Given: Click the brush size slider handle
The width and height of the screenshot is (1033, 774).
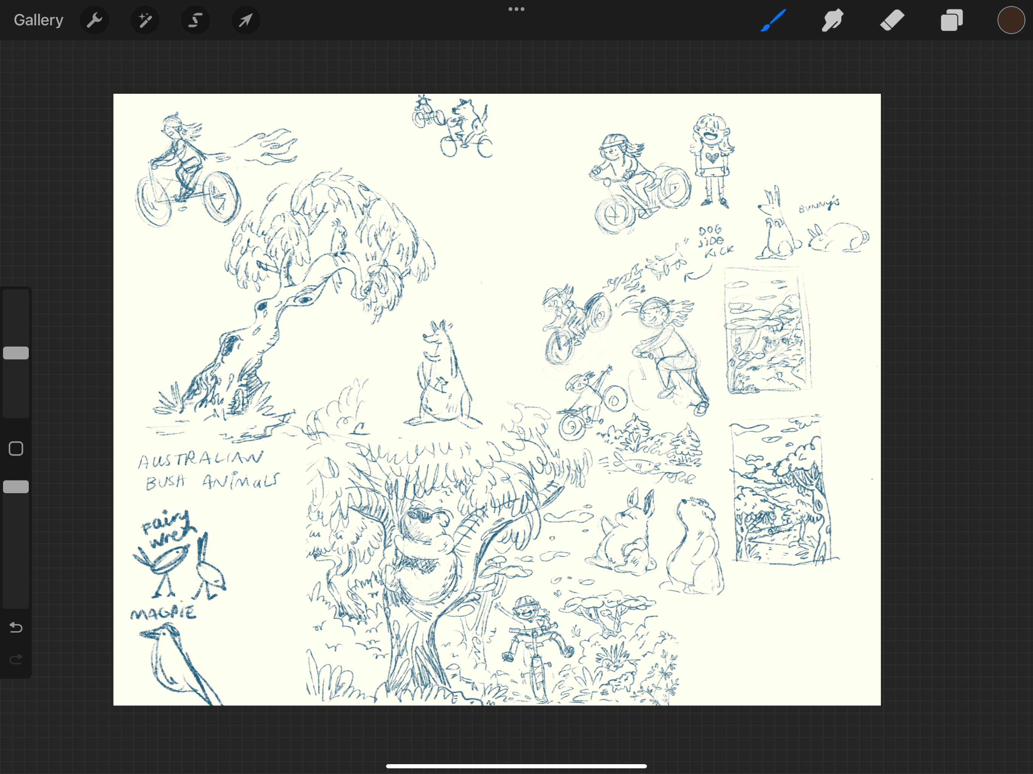Looking at the screenshot, I should [16, 353].
